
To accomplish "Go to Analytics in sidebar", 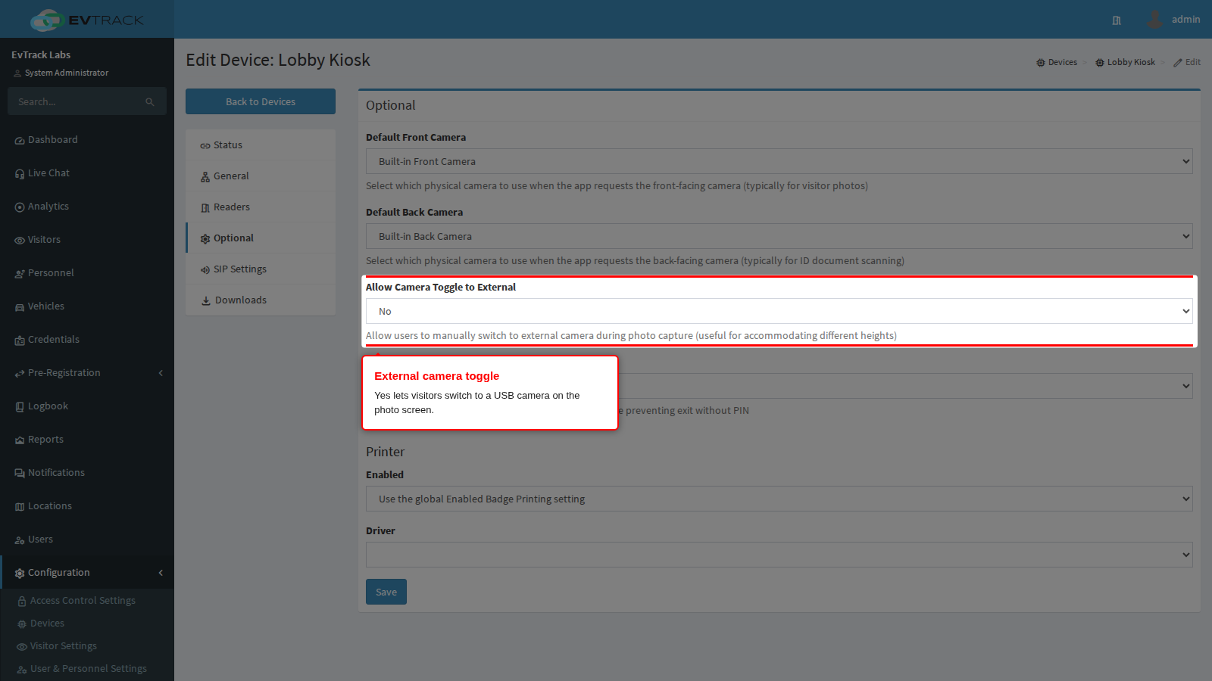I will point(87,207).
